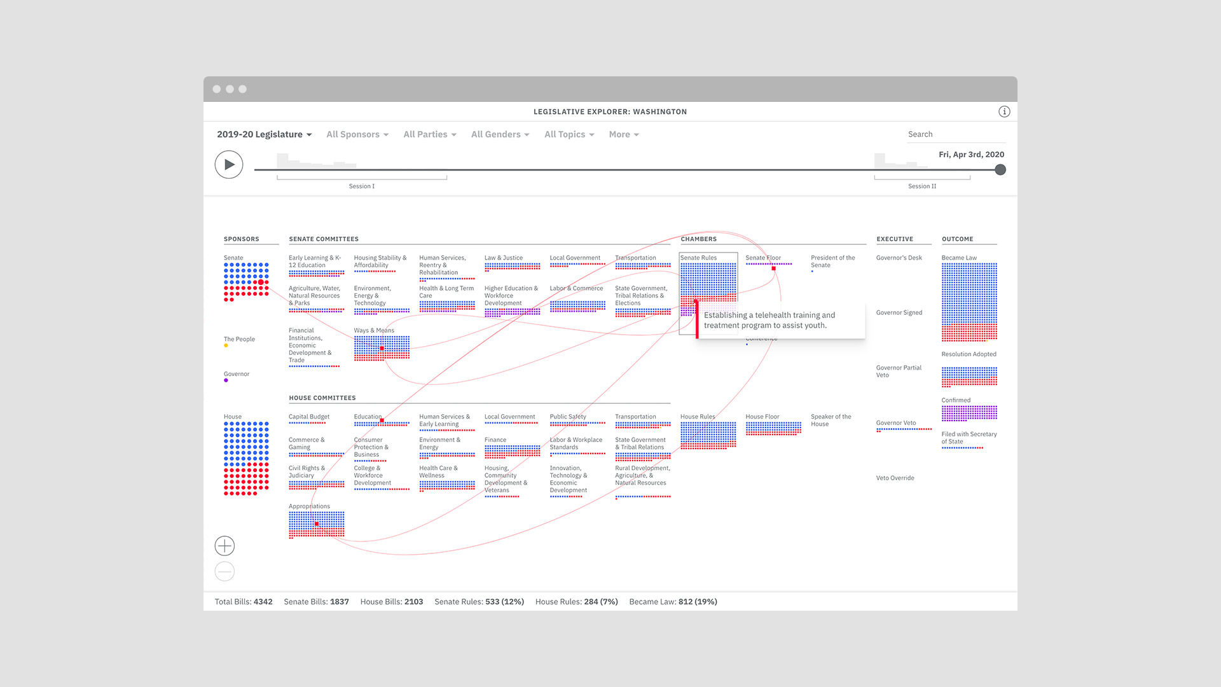1221x687 pixels.
Task: Select Governor Partial Veto label
Action: point(899,371)
